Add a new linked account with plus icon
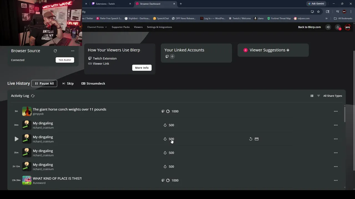Image resolution: width=355 pixels, height=199 pixels. pyautogui.click(x=172, y=56)
